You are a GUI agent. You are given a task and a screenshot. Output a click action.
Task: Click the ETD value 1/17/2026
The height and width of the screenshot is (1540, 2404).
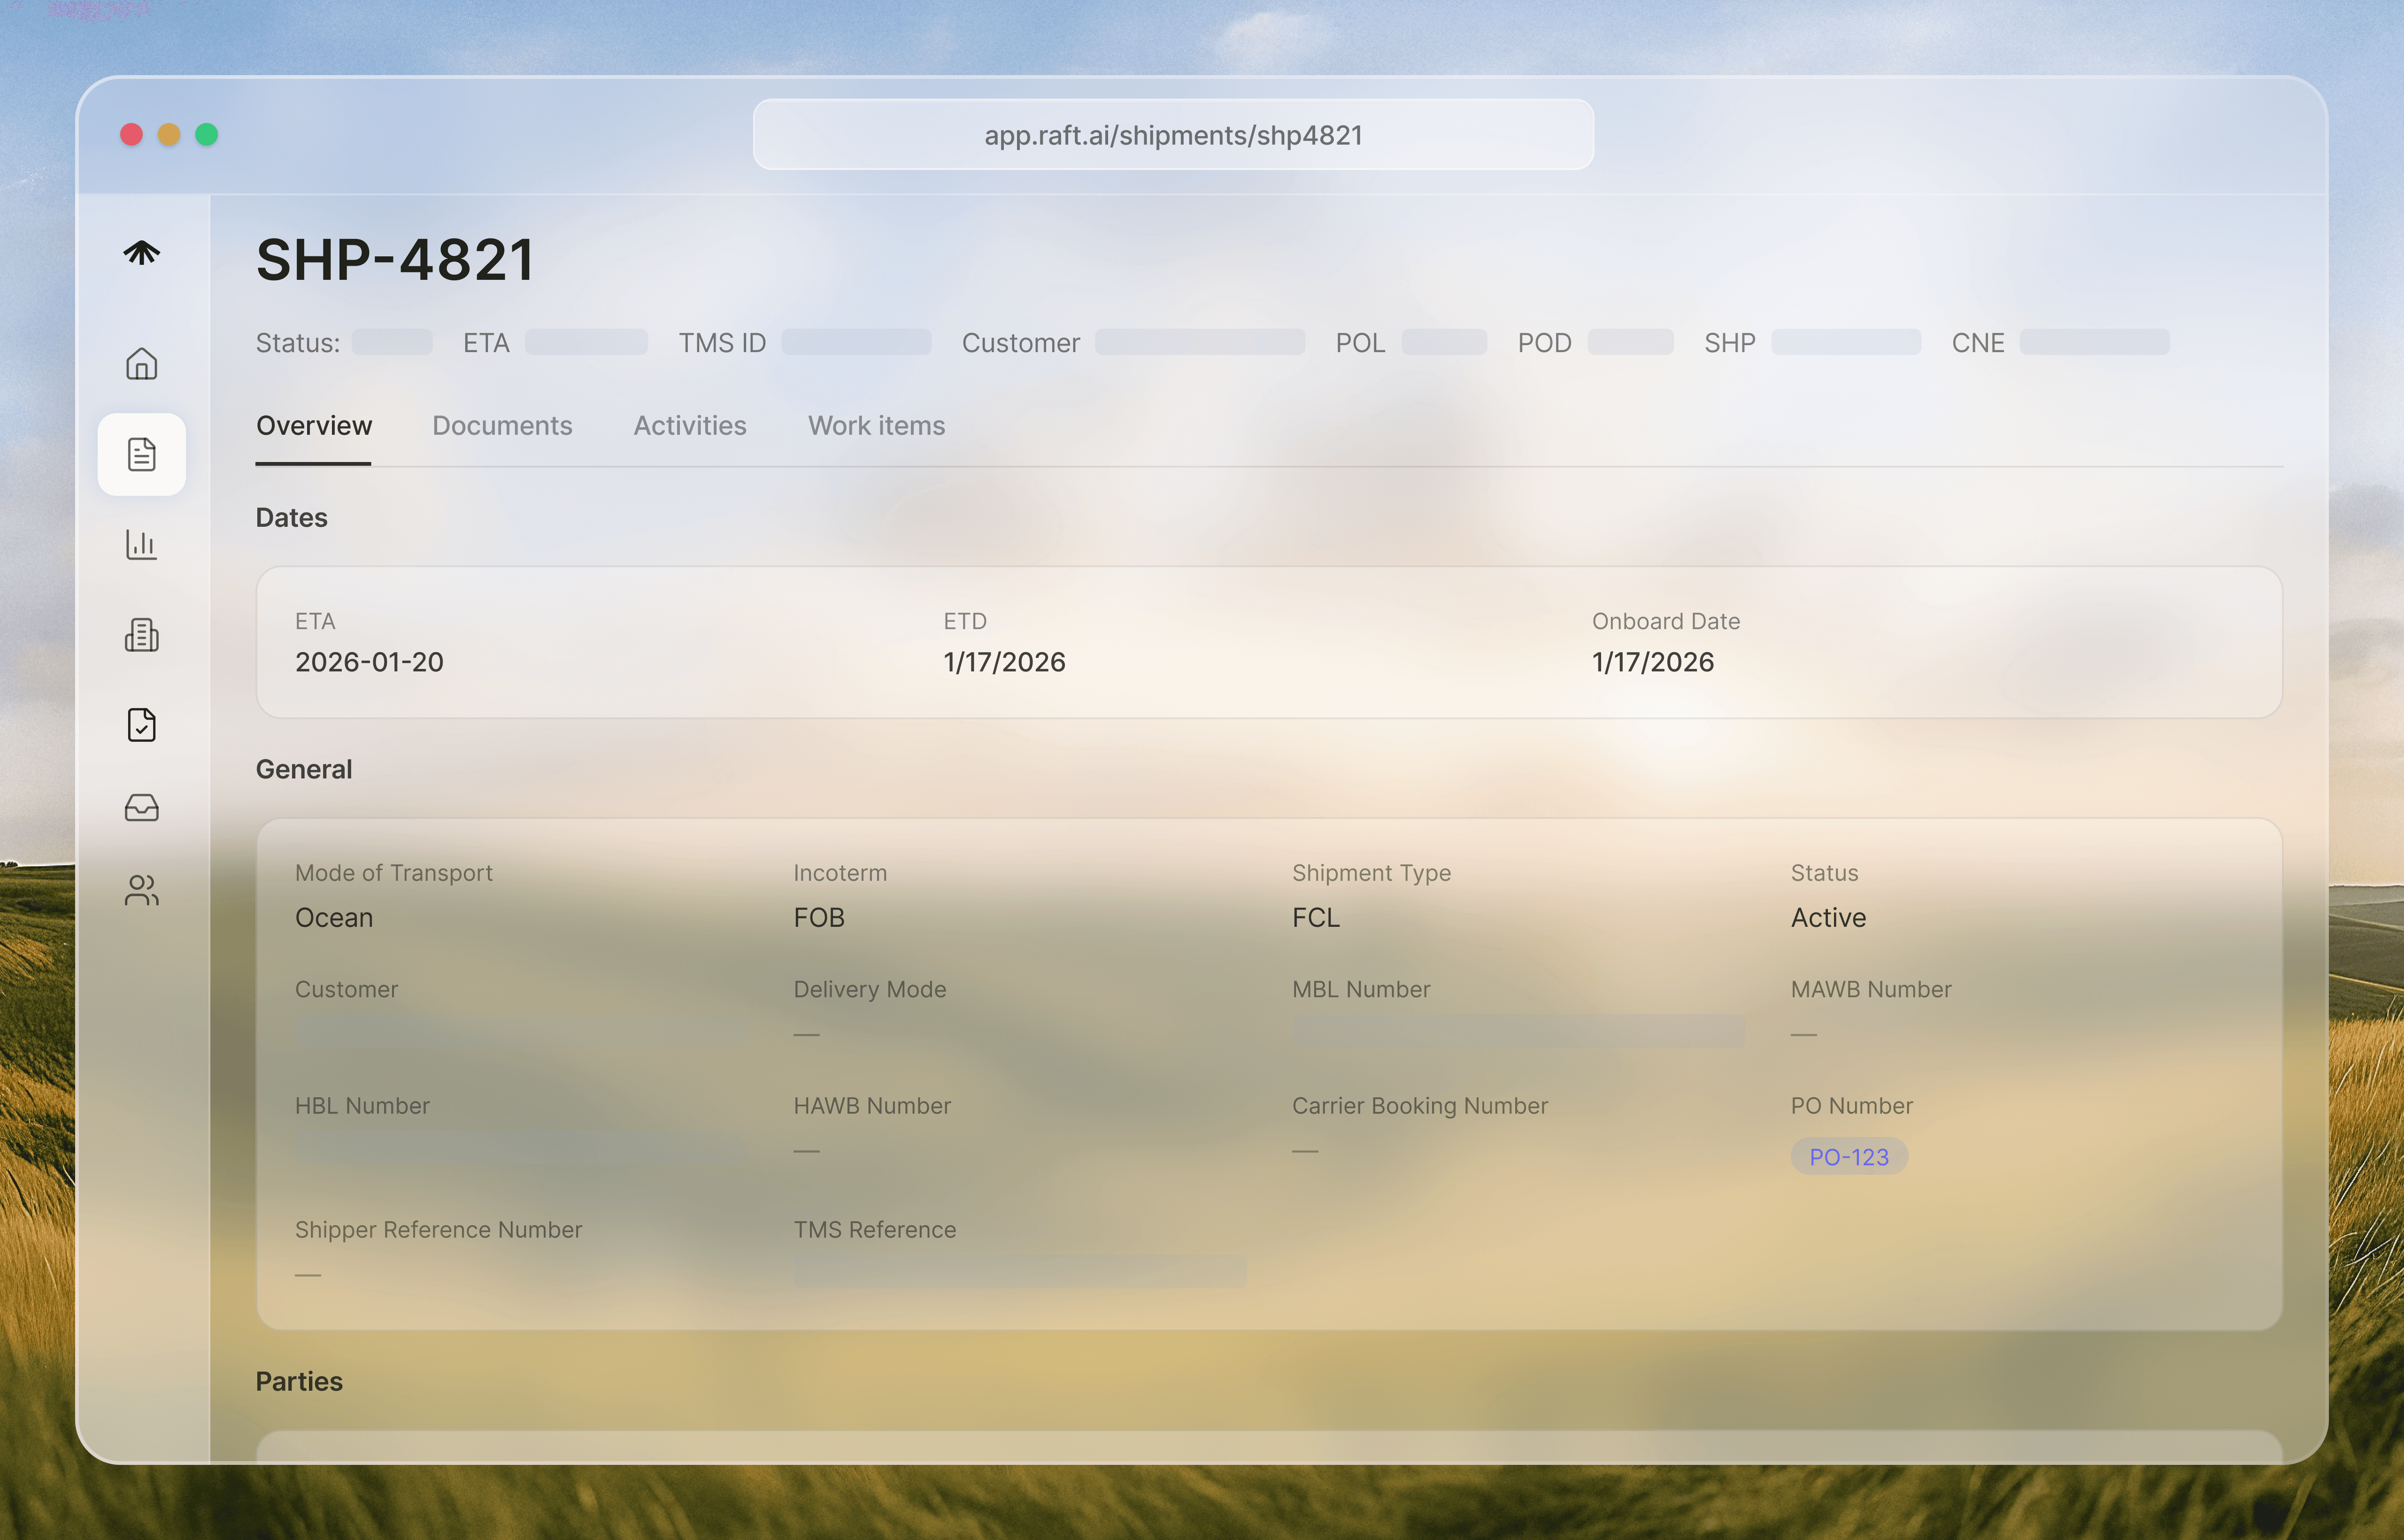1004,662
